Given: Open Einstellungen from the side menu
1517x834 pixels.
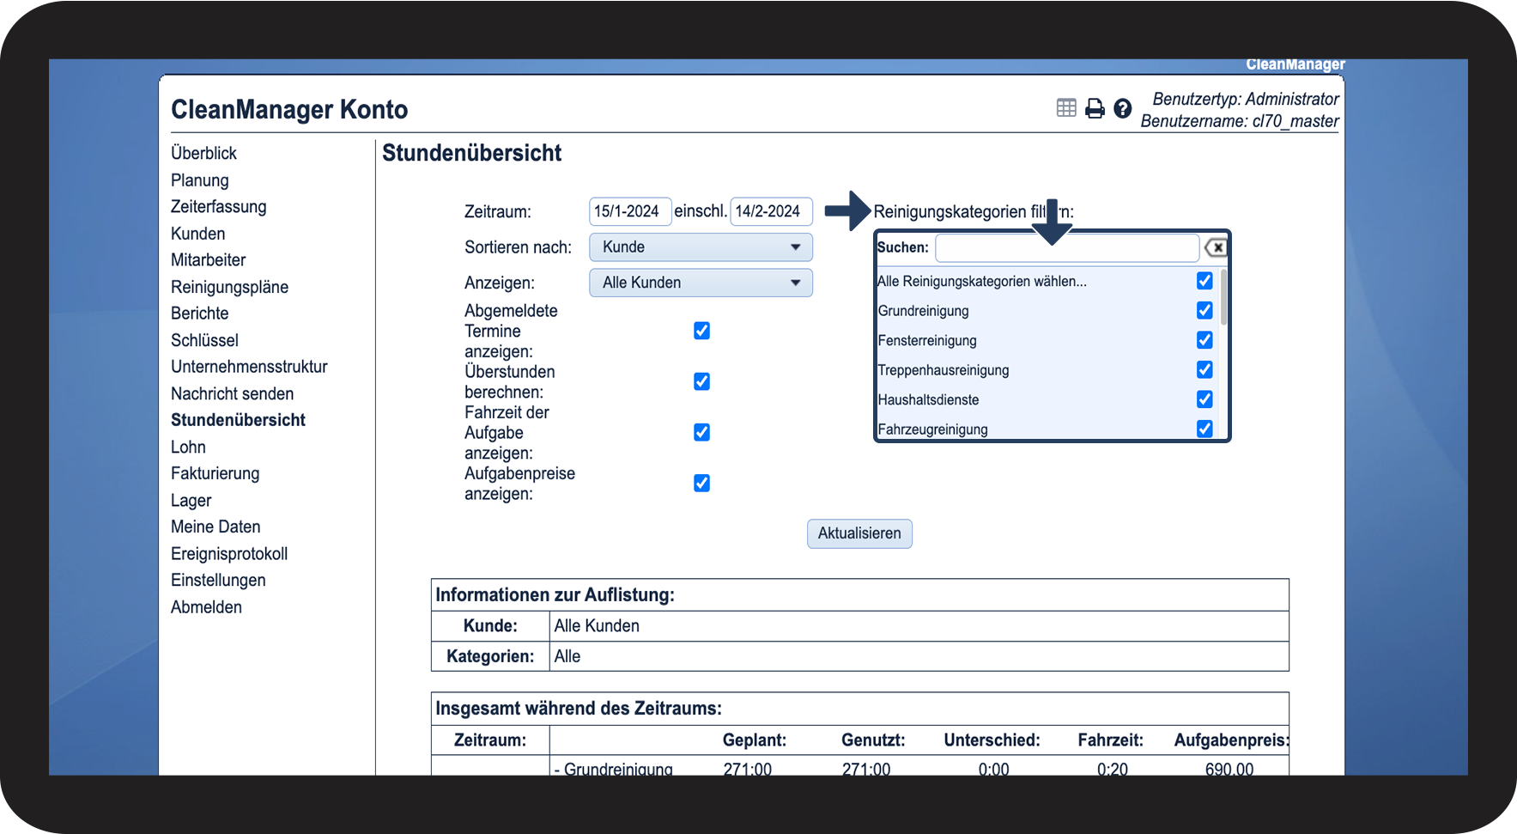Looking at the screenshot, I should (x=218, y=580).
